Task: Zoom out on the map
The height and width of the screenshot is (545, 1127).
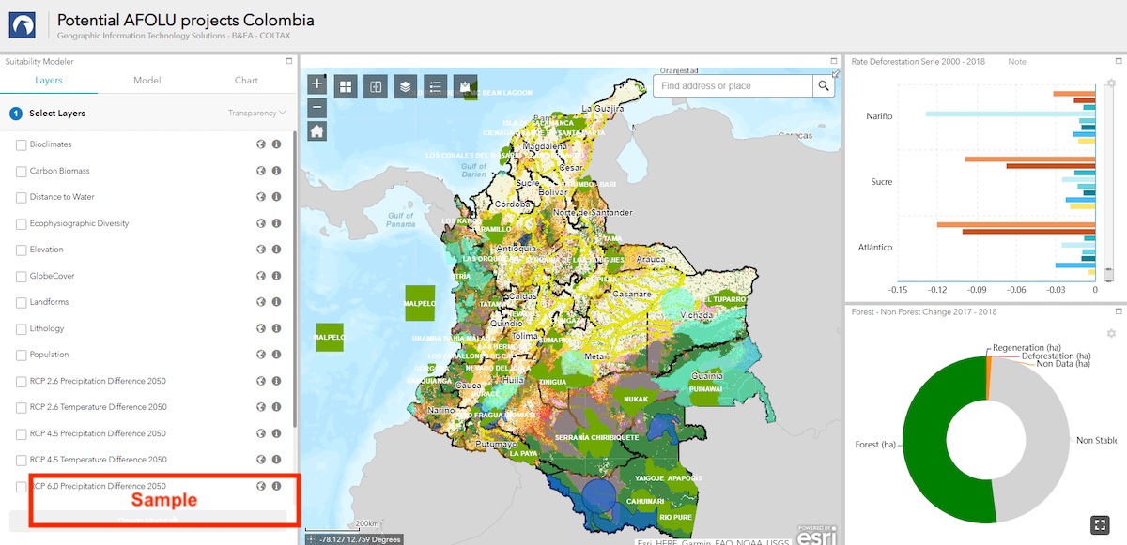Action: pyautogui.click(x=317, y=107)
